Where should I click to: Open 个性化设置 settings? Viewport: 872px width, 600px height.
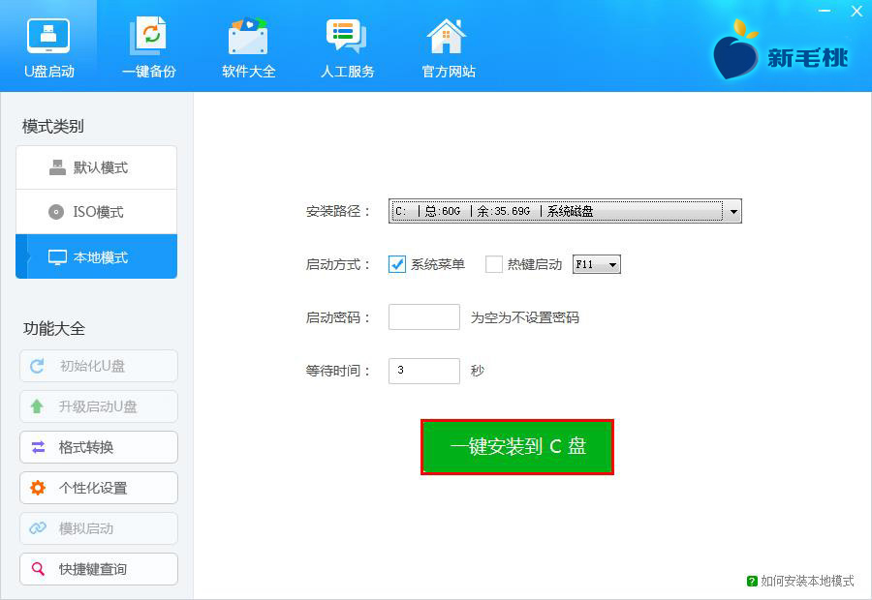[x=99, y=488]
